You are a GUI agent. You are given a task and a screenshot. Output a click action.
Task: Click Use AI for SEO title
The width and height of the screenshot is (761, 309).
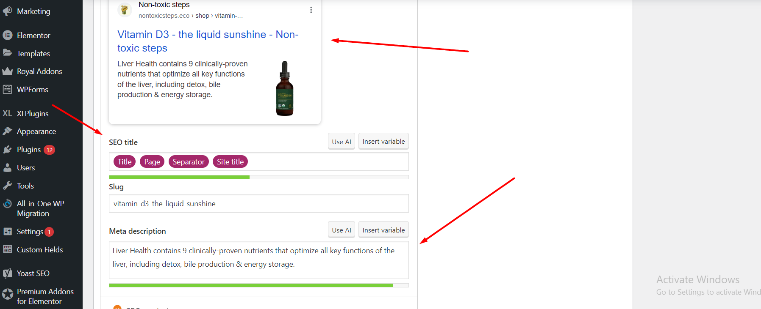click(342, 142)
